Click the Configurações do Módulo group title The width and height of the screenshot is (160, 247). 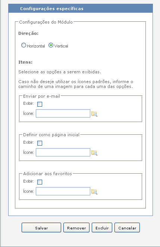tap(46, 22)
